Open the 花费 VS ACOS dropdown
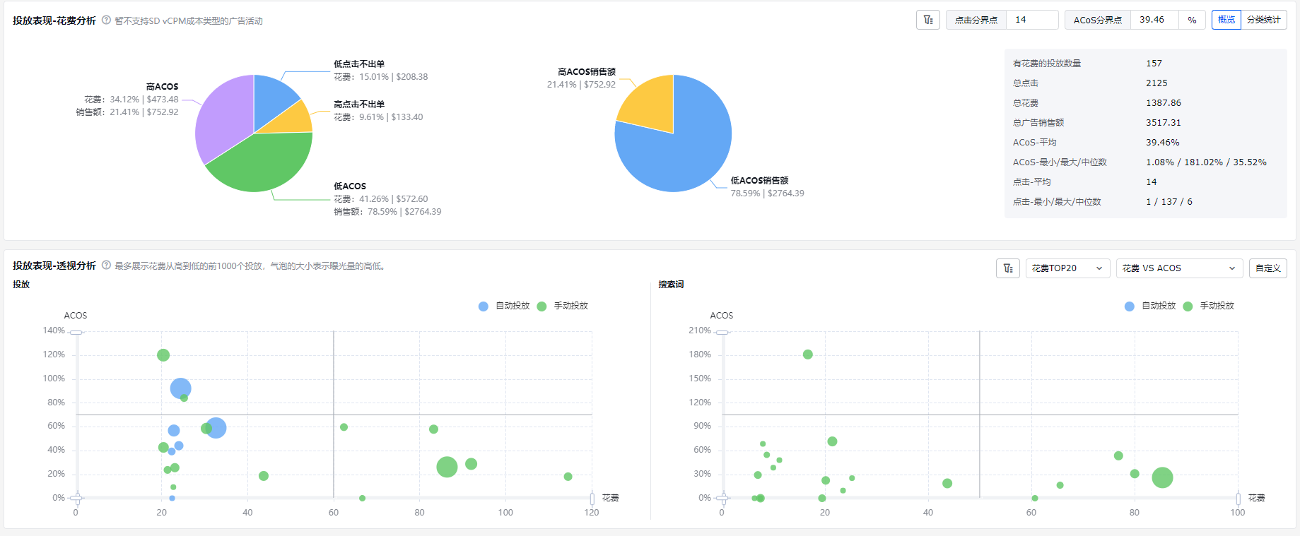Viewport: 1300px width, 536px height. coord(1179,268)
